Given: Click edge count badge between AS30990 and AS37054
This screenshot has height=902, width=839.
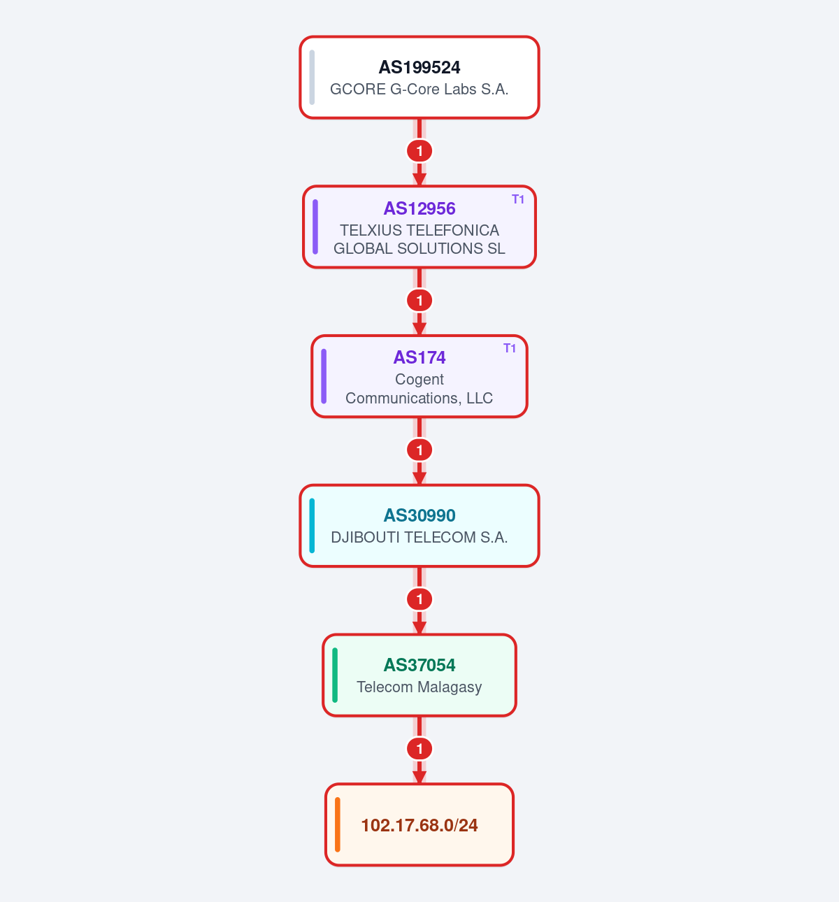Looking at the screenshot, I should point(419,599).
